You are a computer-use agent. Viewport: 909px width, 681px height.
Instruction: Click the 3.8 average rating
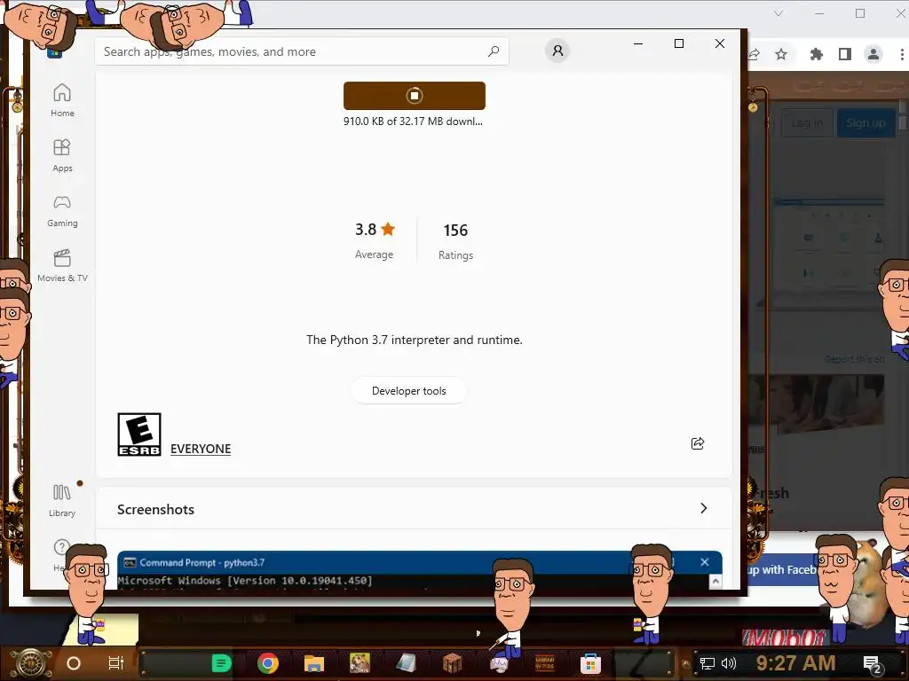click(x=375, y=241)
